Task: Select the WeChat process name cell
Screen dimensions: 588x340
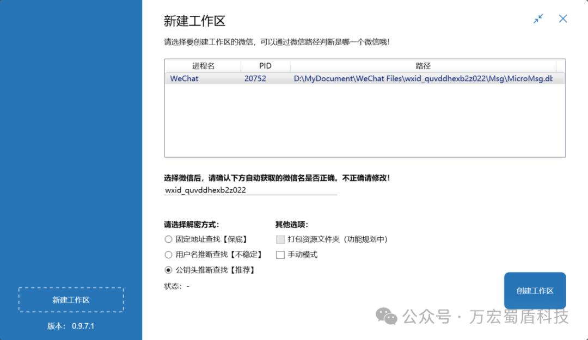Action: point(184,79)
